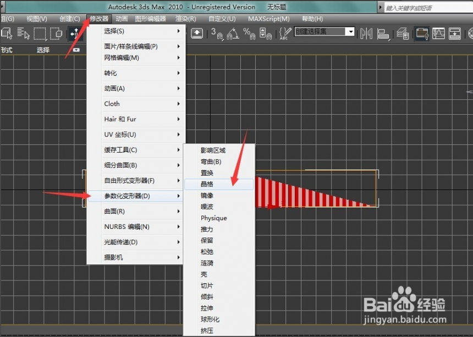
Task: Activate the Select and Move tool
Action: 74,33
